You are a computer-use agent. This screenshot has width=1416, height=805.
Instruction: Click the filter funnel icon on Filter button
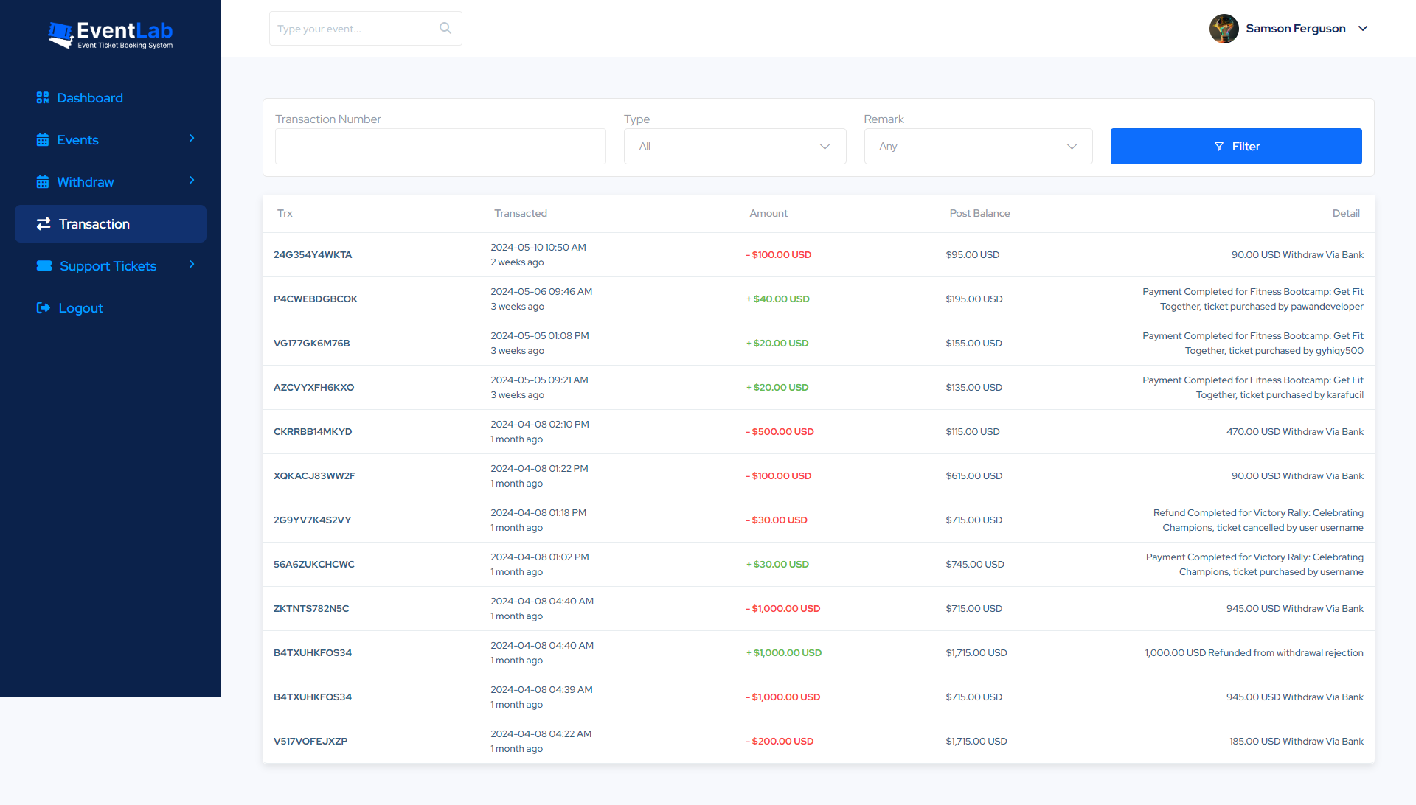click(1218, 146)
